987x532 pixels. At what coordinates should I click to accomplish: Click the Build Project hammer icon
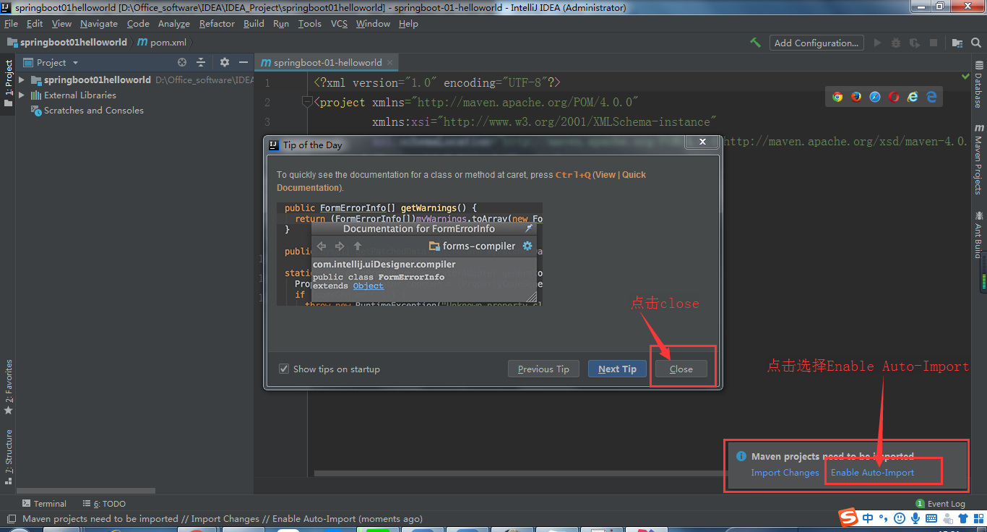(755, 43)
